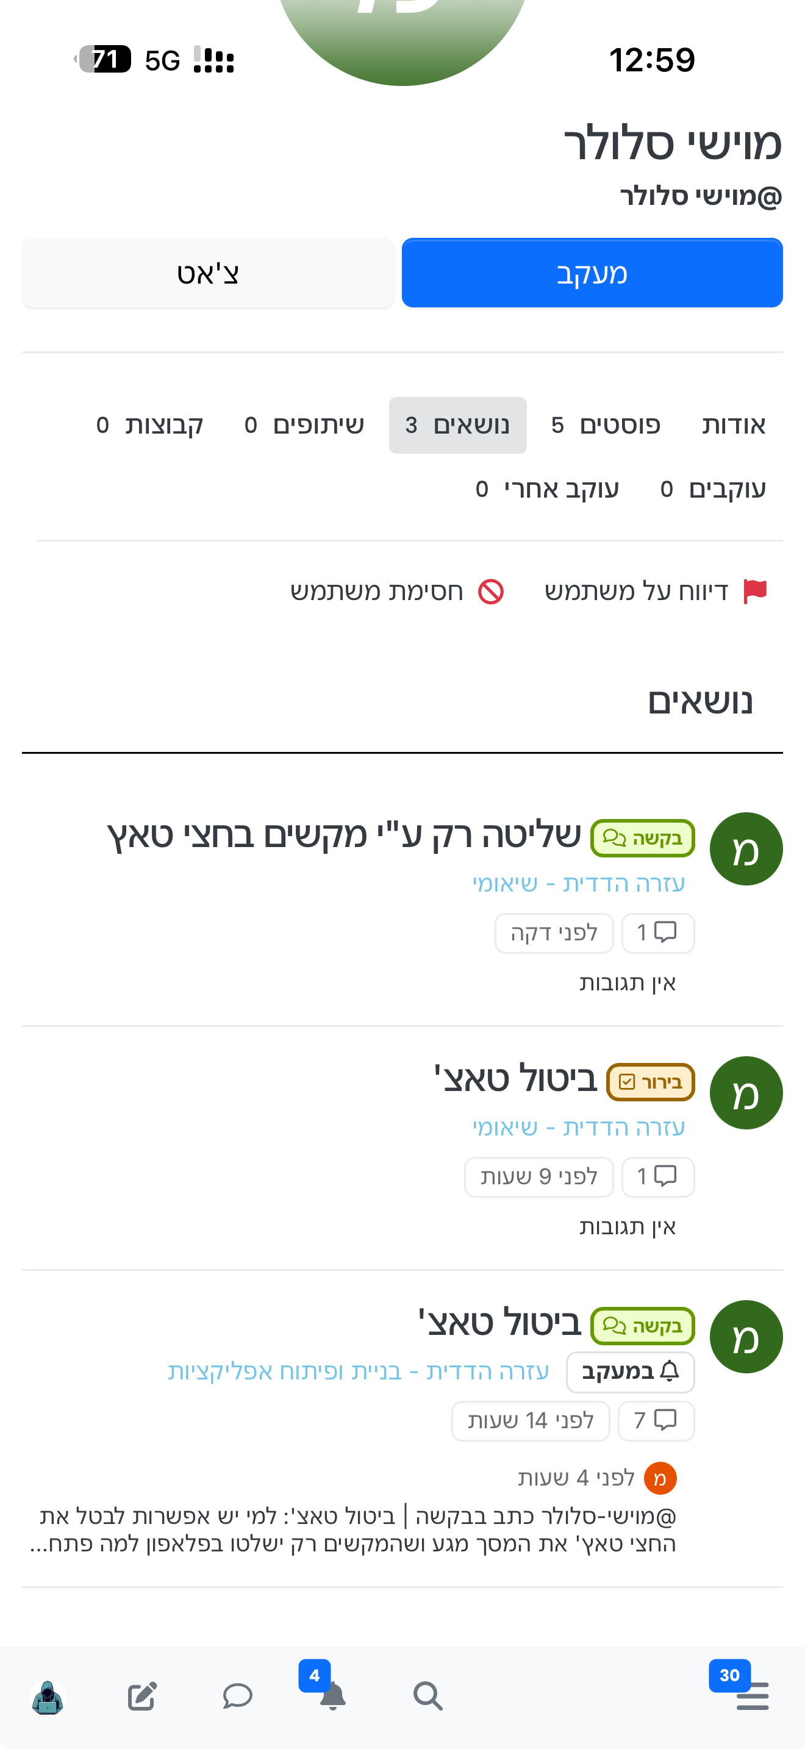Tap the search magnifier icon
This screenshot has height=1749, width=805.
pyautogui.click(x=428, y=1695)
